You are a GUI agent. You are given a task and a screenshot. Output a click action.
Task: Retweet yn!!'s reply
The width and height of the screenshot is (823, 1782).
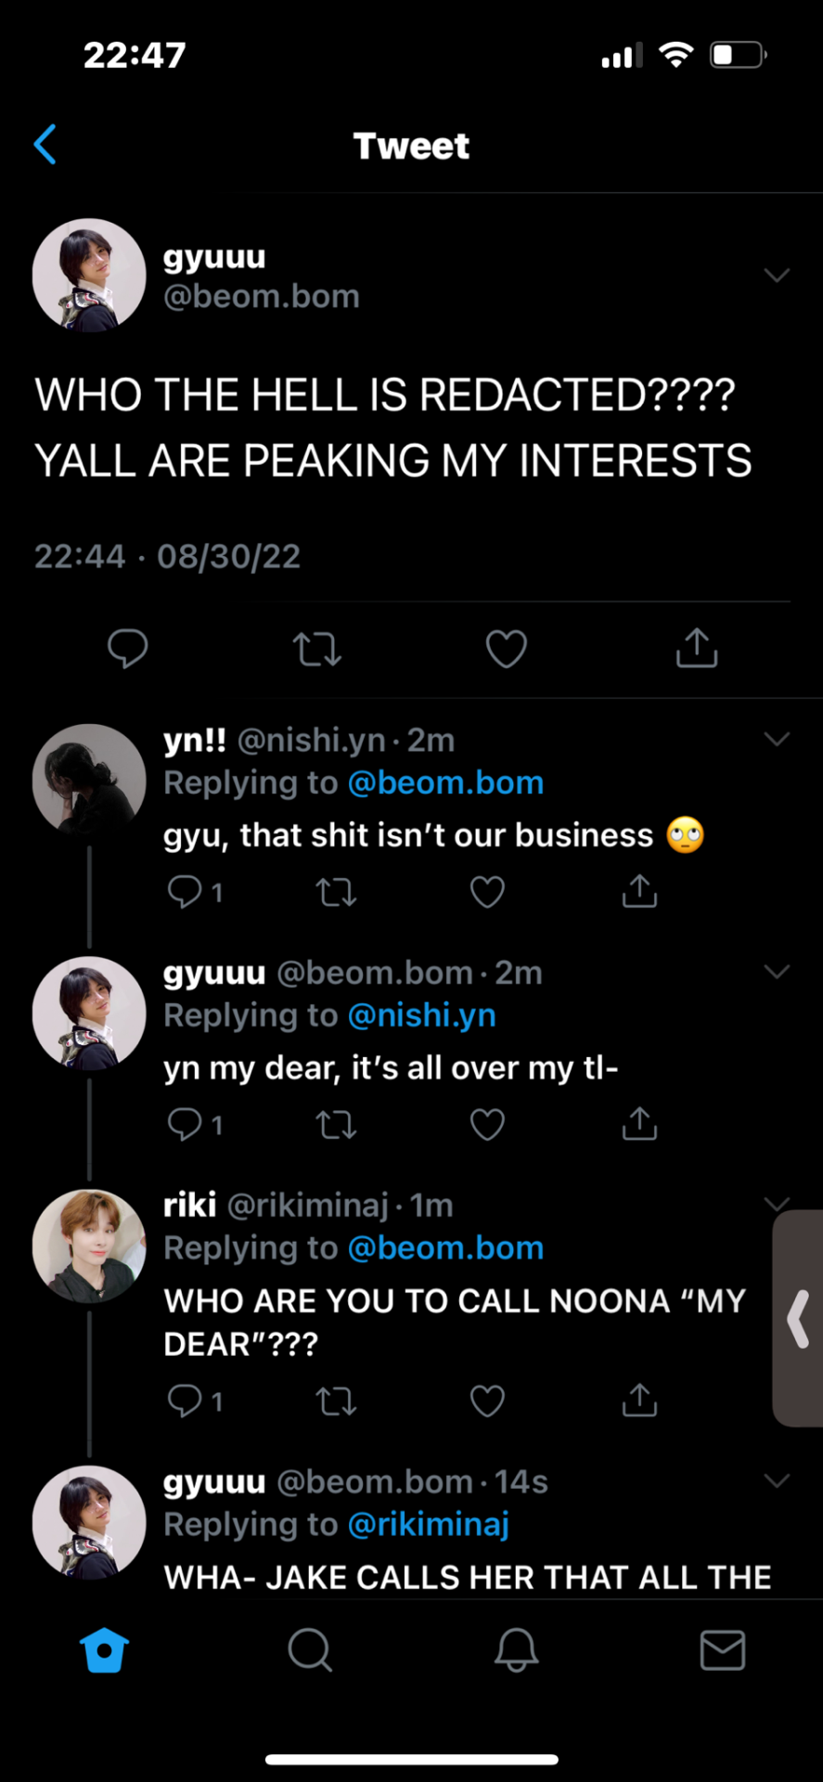(336, 892)
